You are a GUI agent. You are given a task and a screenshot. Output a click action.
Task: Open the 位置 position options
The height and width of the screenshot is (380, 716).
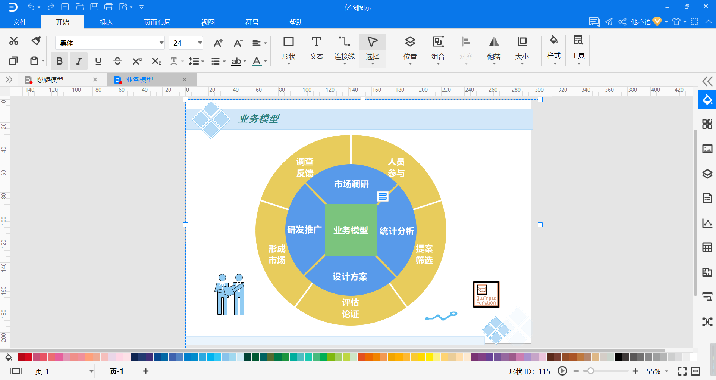[410, 50]
